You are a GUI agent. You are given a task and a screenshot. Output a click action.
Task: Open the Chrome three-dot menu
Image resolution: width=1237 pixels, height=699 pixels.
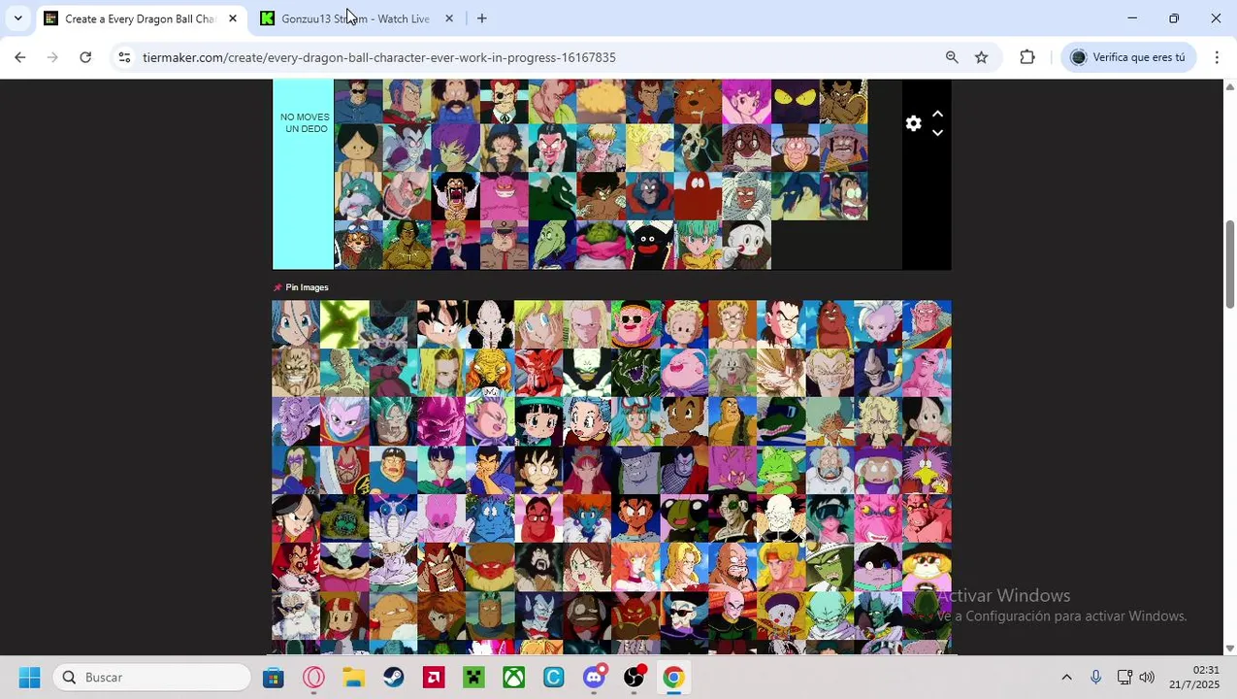coord(1217,57)
